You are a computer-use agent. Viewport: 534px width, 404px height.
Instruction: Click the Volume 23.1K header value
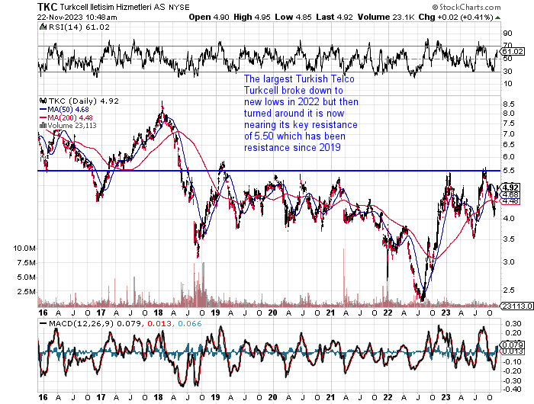pos(386,17)
